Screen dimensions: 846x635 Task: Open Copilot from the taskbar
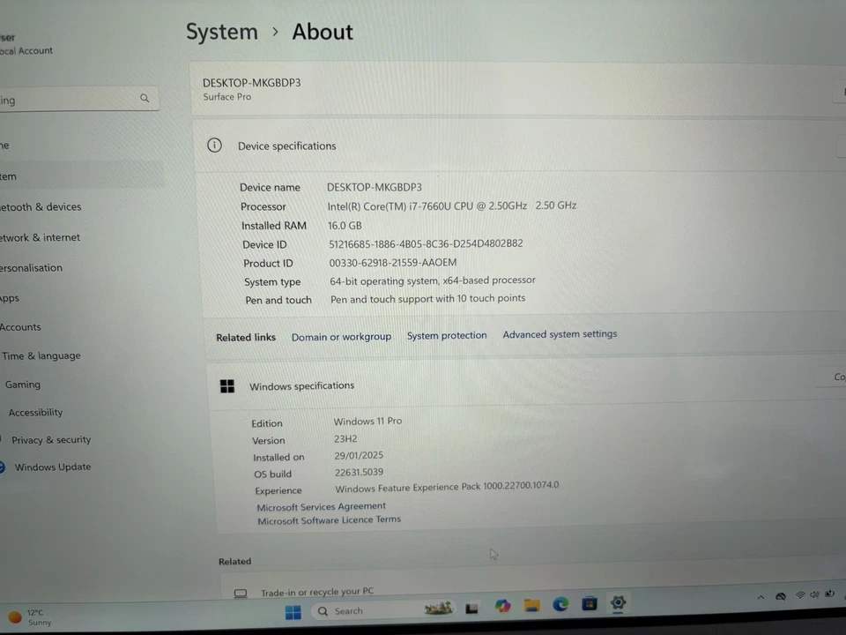tap(501, 605)
